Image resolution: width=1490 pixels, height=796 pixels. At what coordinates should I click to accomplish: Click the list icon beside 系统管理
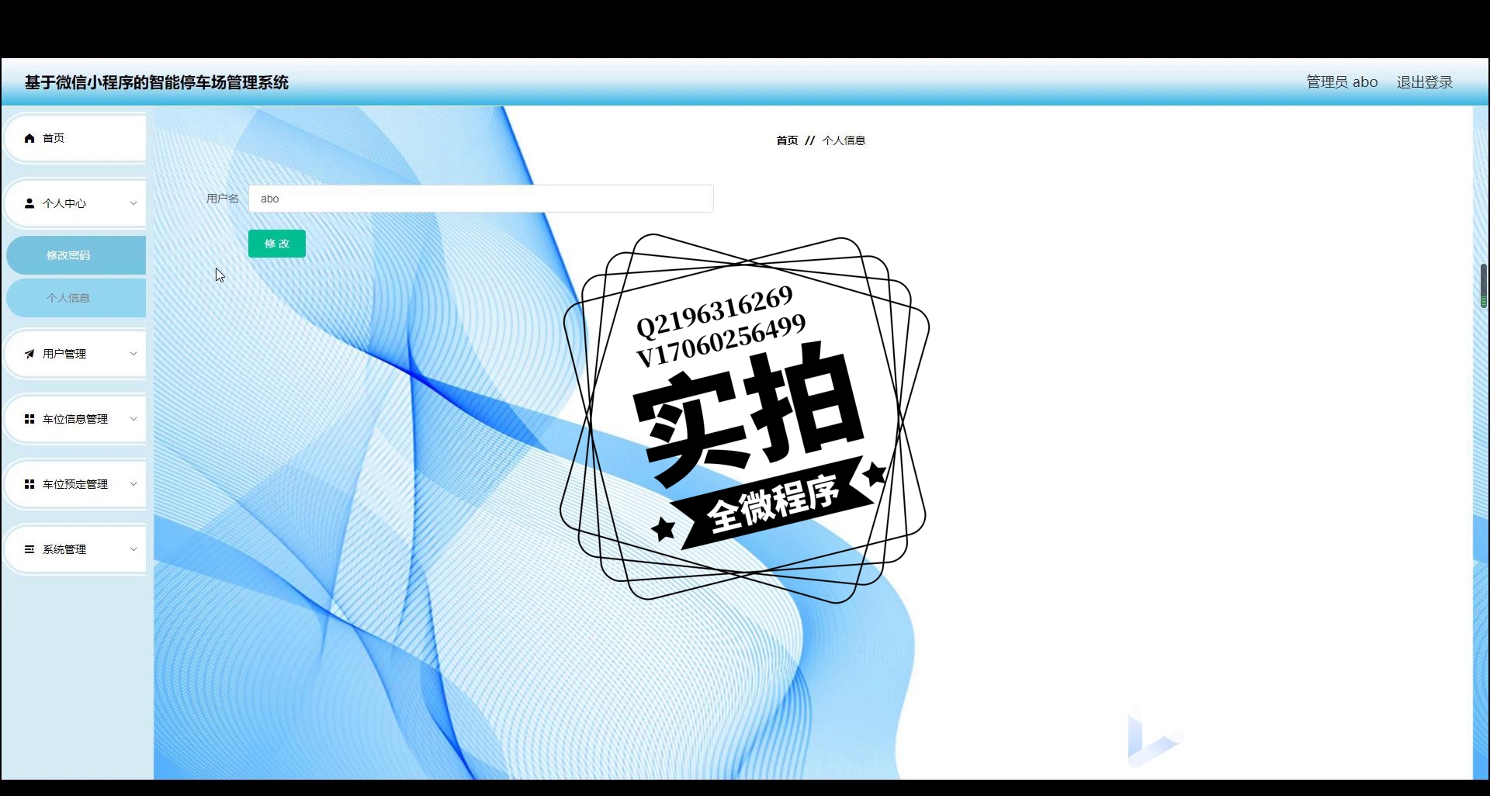pos(29,549)
